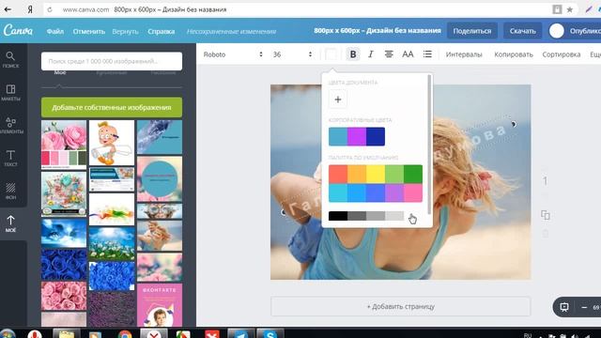Toggle italic text formatting
Image resolution: width=601 pixels, height=338 pixels.
tap(370, 54)
